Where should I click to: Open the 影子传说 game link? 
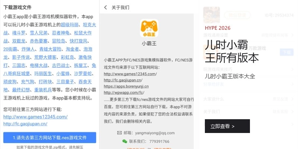(x=21, y=57)
